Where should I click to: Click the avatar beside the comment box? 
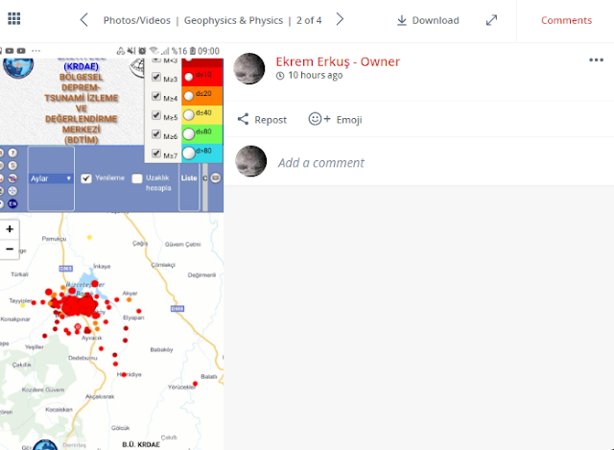pyautogui.click(x=250, y=161)
